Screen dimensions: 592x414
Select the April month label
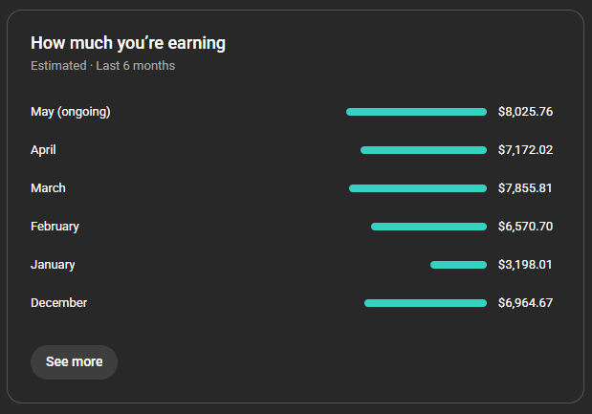pyautogui.click(x=43, y=150)
